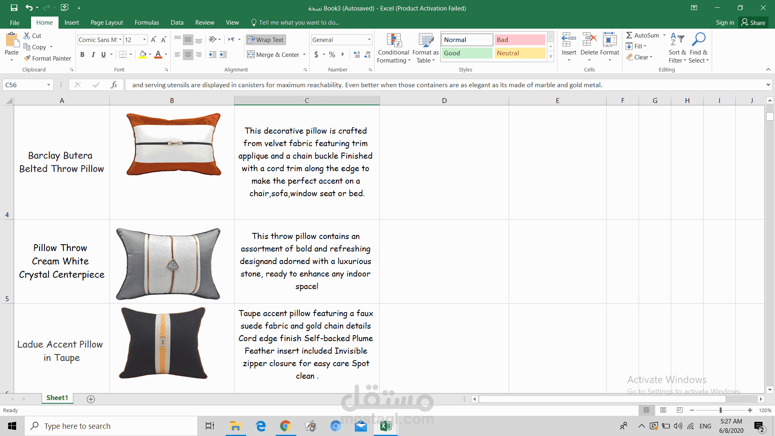Switch to the Page Layout tab
The width and height of the screenshot is (775, 436).
(107, 23)
